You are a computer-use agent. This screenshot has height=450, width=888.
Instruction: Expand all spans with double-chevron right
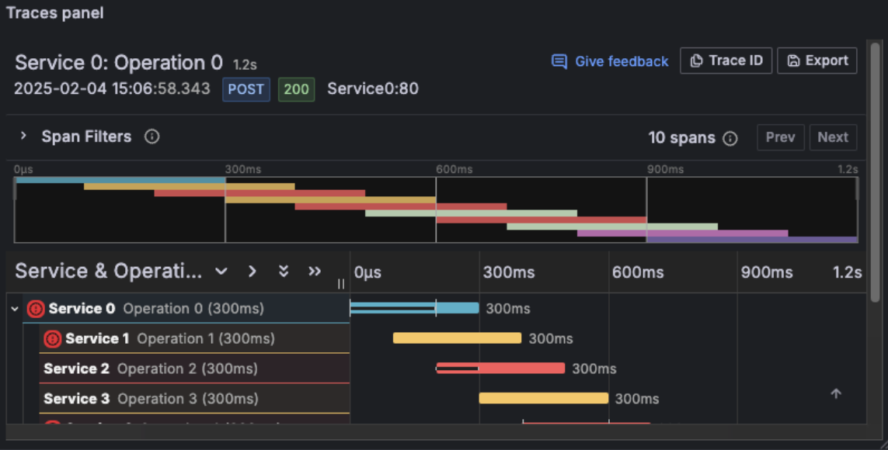click(315, 271)
